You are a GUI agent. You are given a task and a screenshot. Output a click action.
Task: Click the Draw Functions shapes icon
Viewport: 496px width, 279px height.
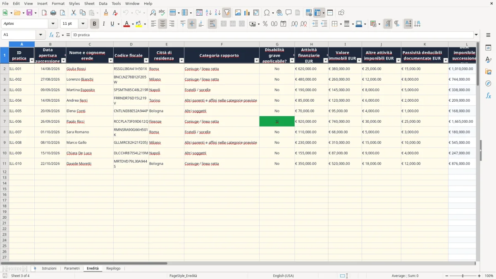pyautogui.click(x=341, y=13)
